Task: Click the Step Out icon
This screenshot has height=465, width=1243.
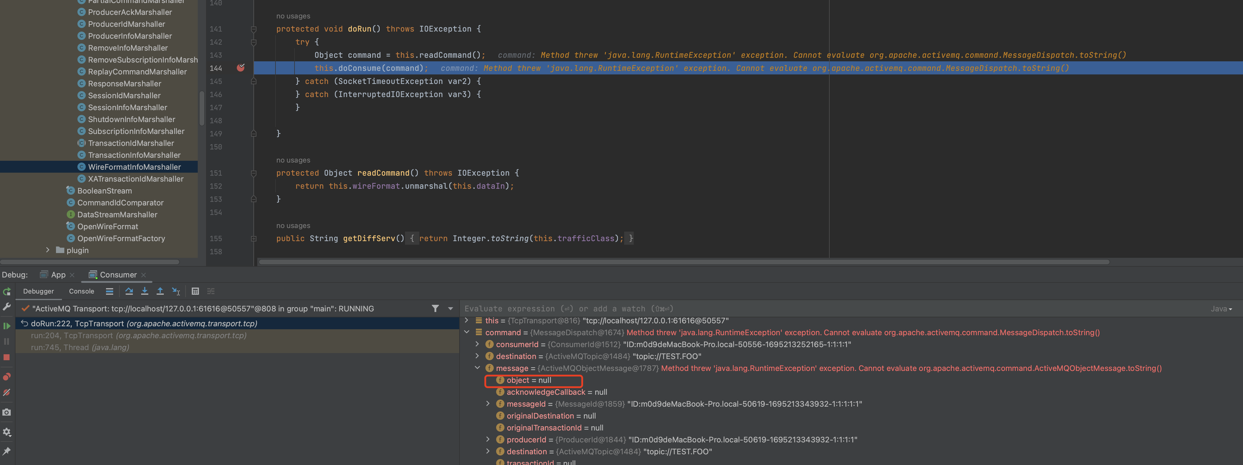Action: pyautogui.click(x=160, y=291)
